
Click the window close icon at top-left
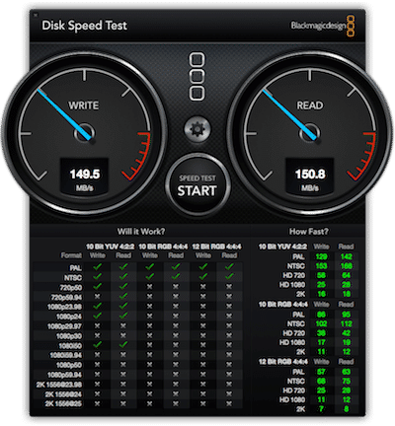pyautogui.click(x=36, y=15)
